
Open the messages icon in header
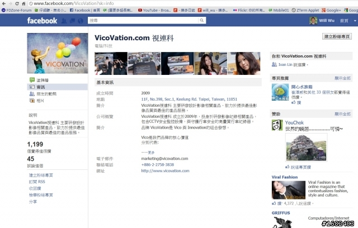[72, 21]
